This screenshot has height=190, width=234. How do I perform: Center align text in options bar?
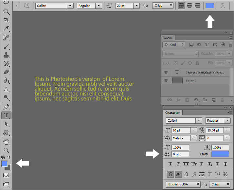(189, 6)
